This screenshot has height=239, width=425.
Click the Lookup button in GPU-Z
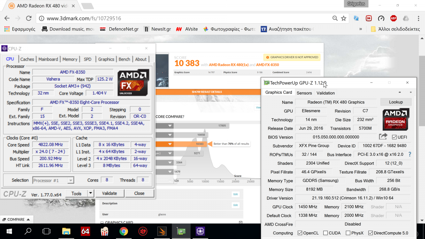click(396, 102)
